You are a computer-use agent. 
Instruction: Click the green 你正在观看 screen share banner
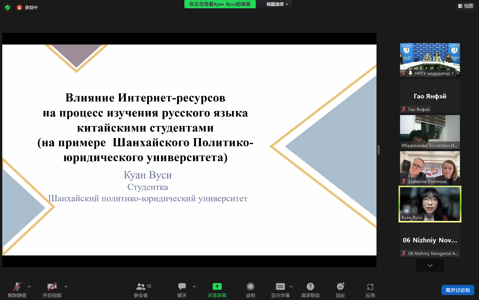(x=220, y=4)
